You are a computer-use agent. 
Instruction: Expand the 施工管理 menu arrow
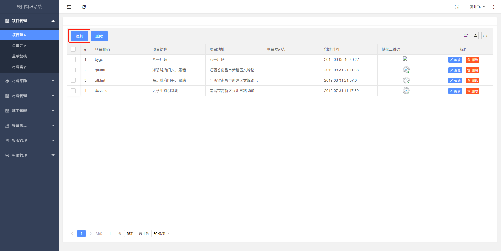[x=53, y=111]
